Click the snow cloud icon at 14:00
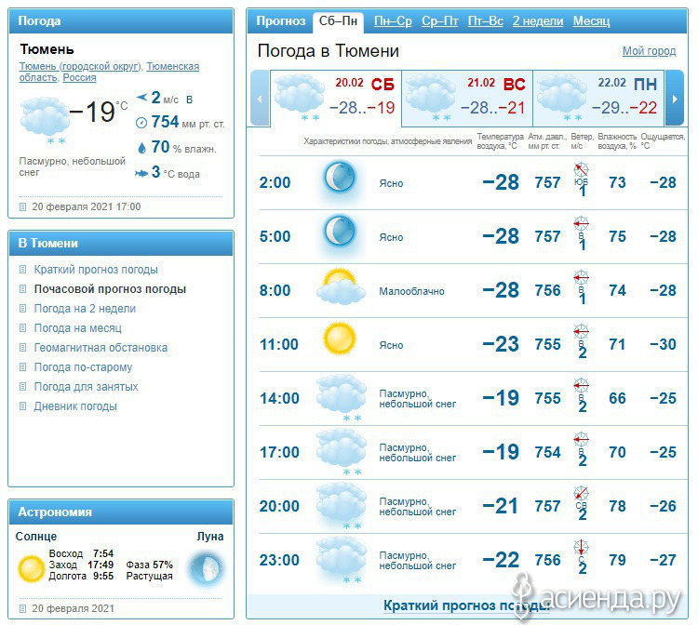Viewport: 698px width, 625px height. pos(342,397)
